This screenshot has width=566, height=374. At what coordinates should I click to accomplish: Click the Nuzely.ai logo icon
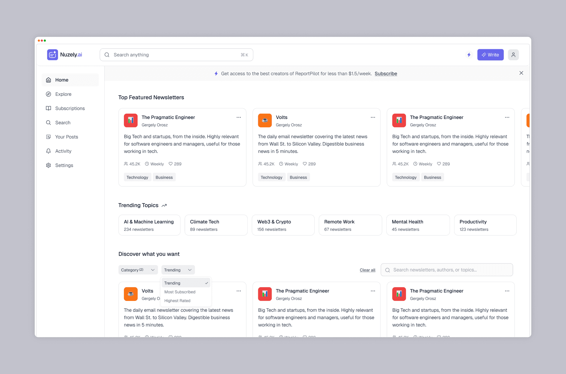53,55
